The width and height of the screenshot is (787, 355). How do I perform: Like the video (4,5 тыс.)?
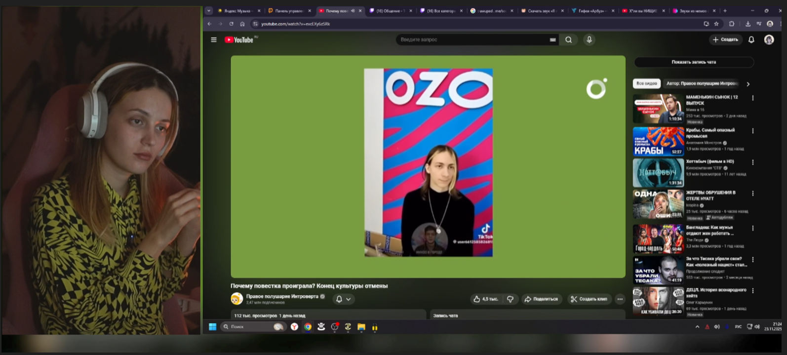coord(486,299)
